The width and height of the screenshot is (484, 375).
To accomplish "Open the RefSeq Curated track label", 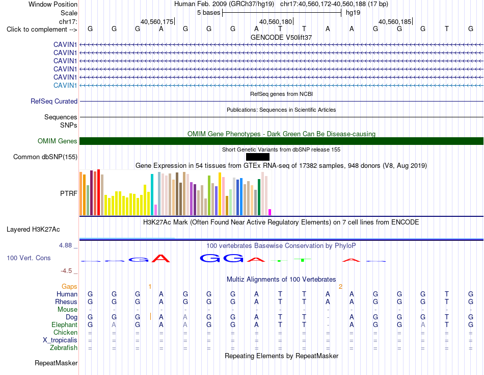I will tap(54, 101).
